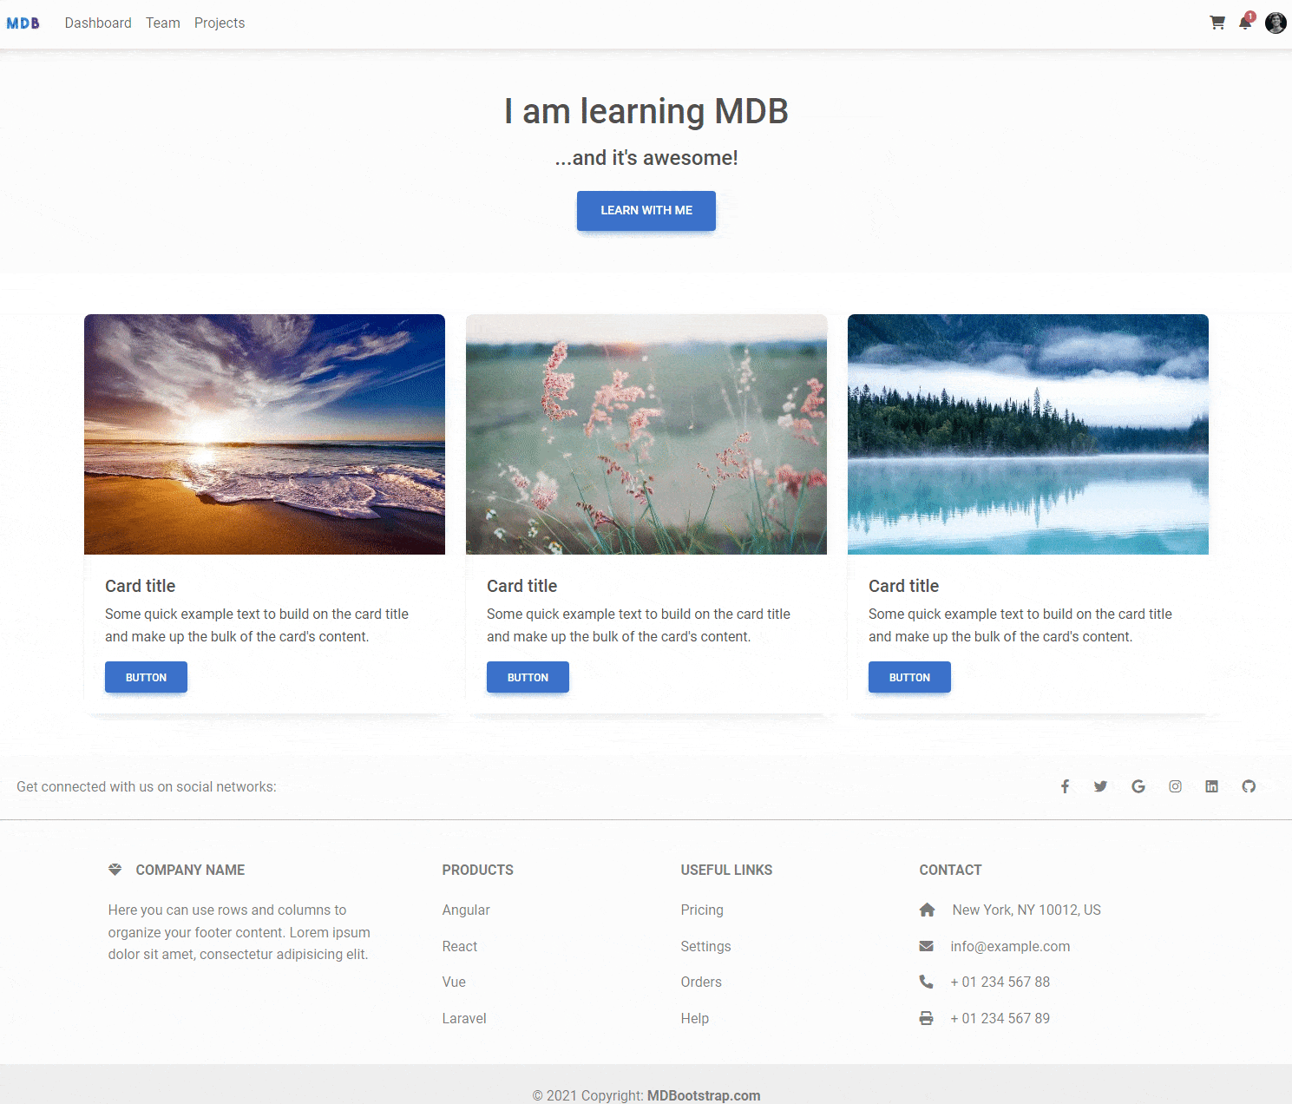Click the MDB logo in navbar
The image size is (1292, 1104).
point(23,23)
